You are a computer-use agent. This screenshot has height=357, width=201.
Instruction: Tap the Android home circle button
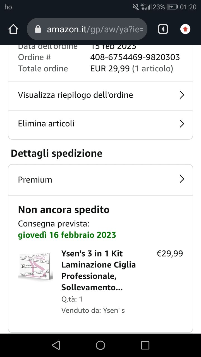tap(100, 345)
